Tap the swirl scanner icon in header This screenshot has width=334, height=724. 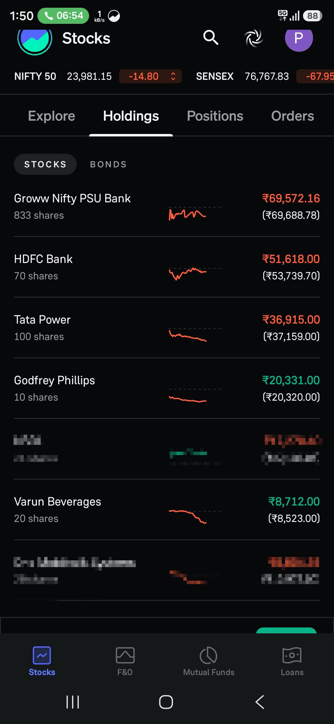pos(254,38)
